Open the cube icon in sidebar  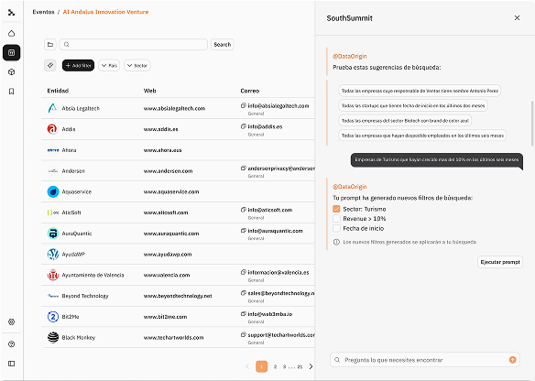click(x=12, y=72)
